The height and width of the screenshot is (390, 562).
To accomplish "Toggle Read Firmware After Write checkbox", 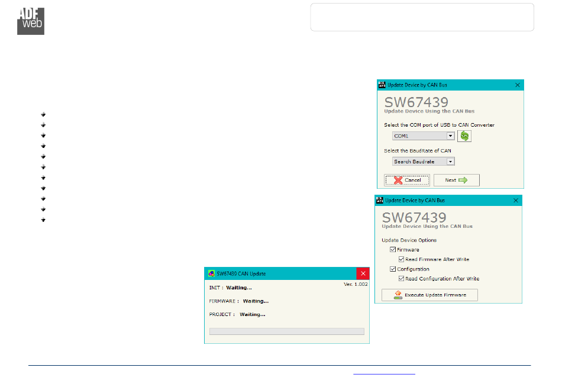I will pos(402,259).
